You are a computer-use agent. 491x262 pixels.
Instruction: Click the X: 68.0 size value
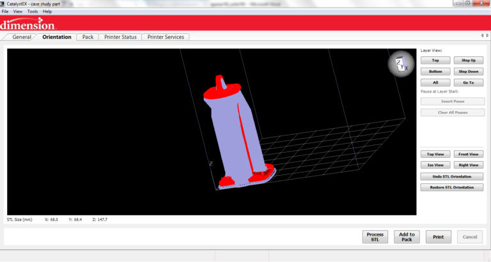[x=51, y=220]
